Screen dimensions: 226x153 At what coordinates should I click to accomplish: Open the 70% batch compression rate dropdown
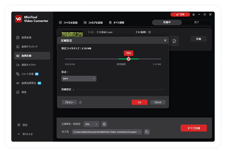(91, 124)
